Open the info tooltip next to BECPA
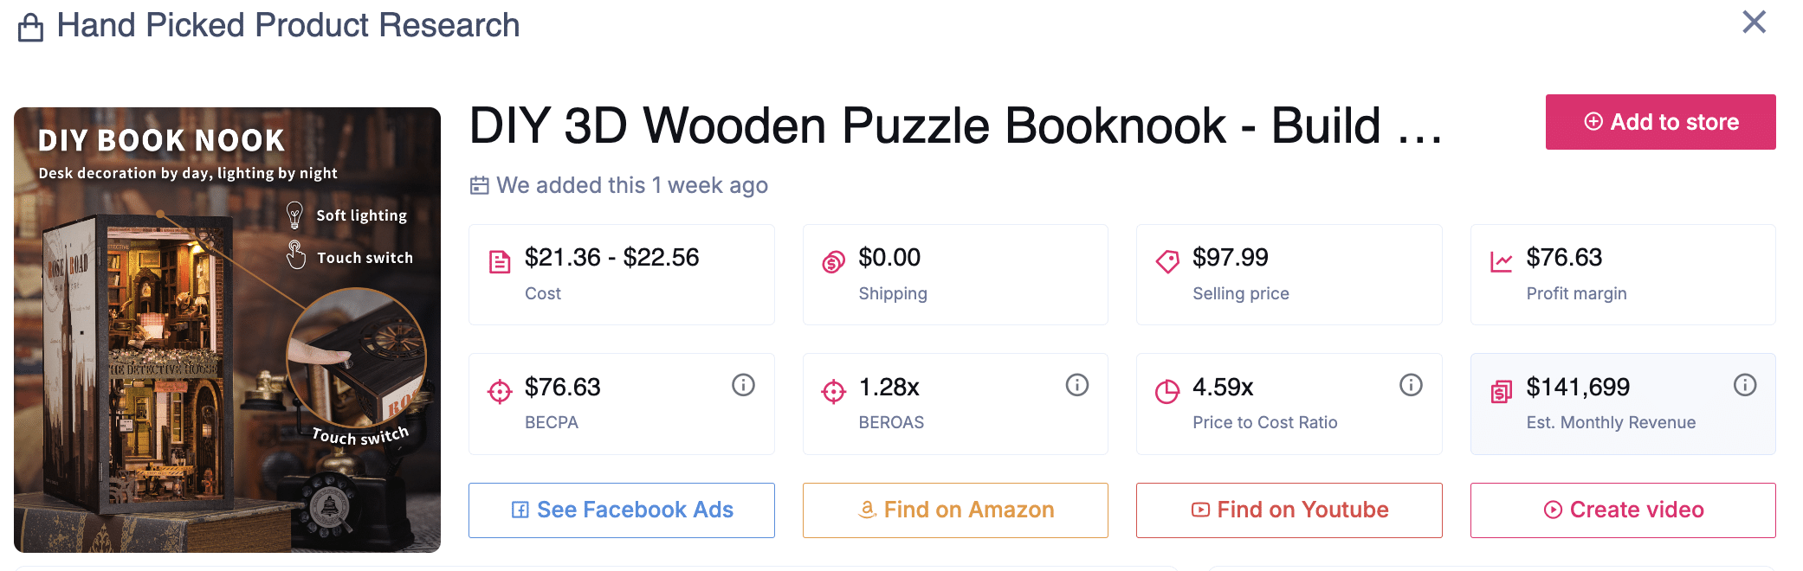 click(743, 385)
